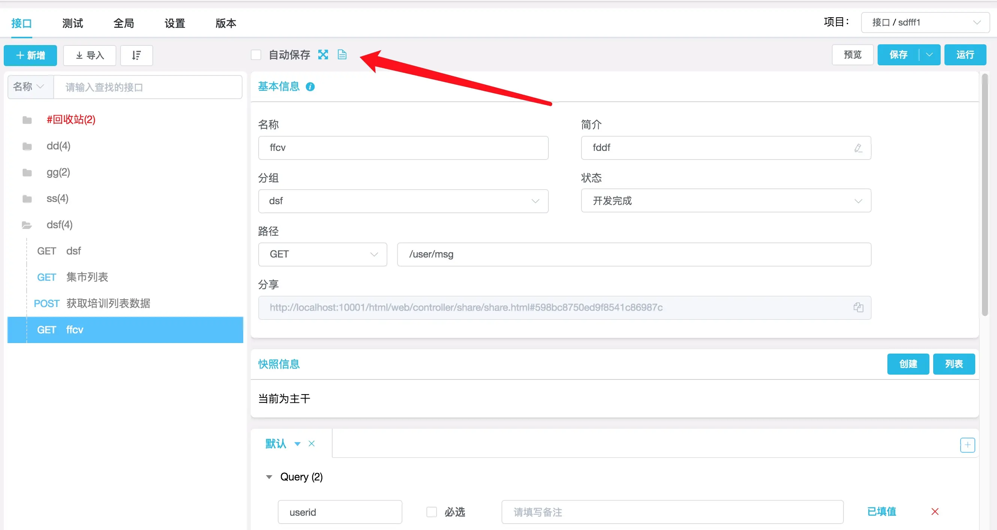Click the edit pencil icon in 简介 field
The image size is (997, 530).
pos(858,148)
